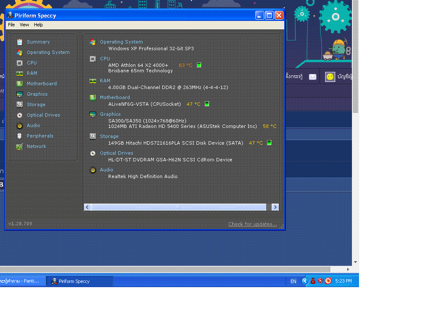Select CPU in the sidebar
The height and width of the screenshot is (321, 428).
coord(32,63)
